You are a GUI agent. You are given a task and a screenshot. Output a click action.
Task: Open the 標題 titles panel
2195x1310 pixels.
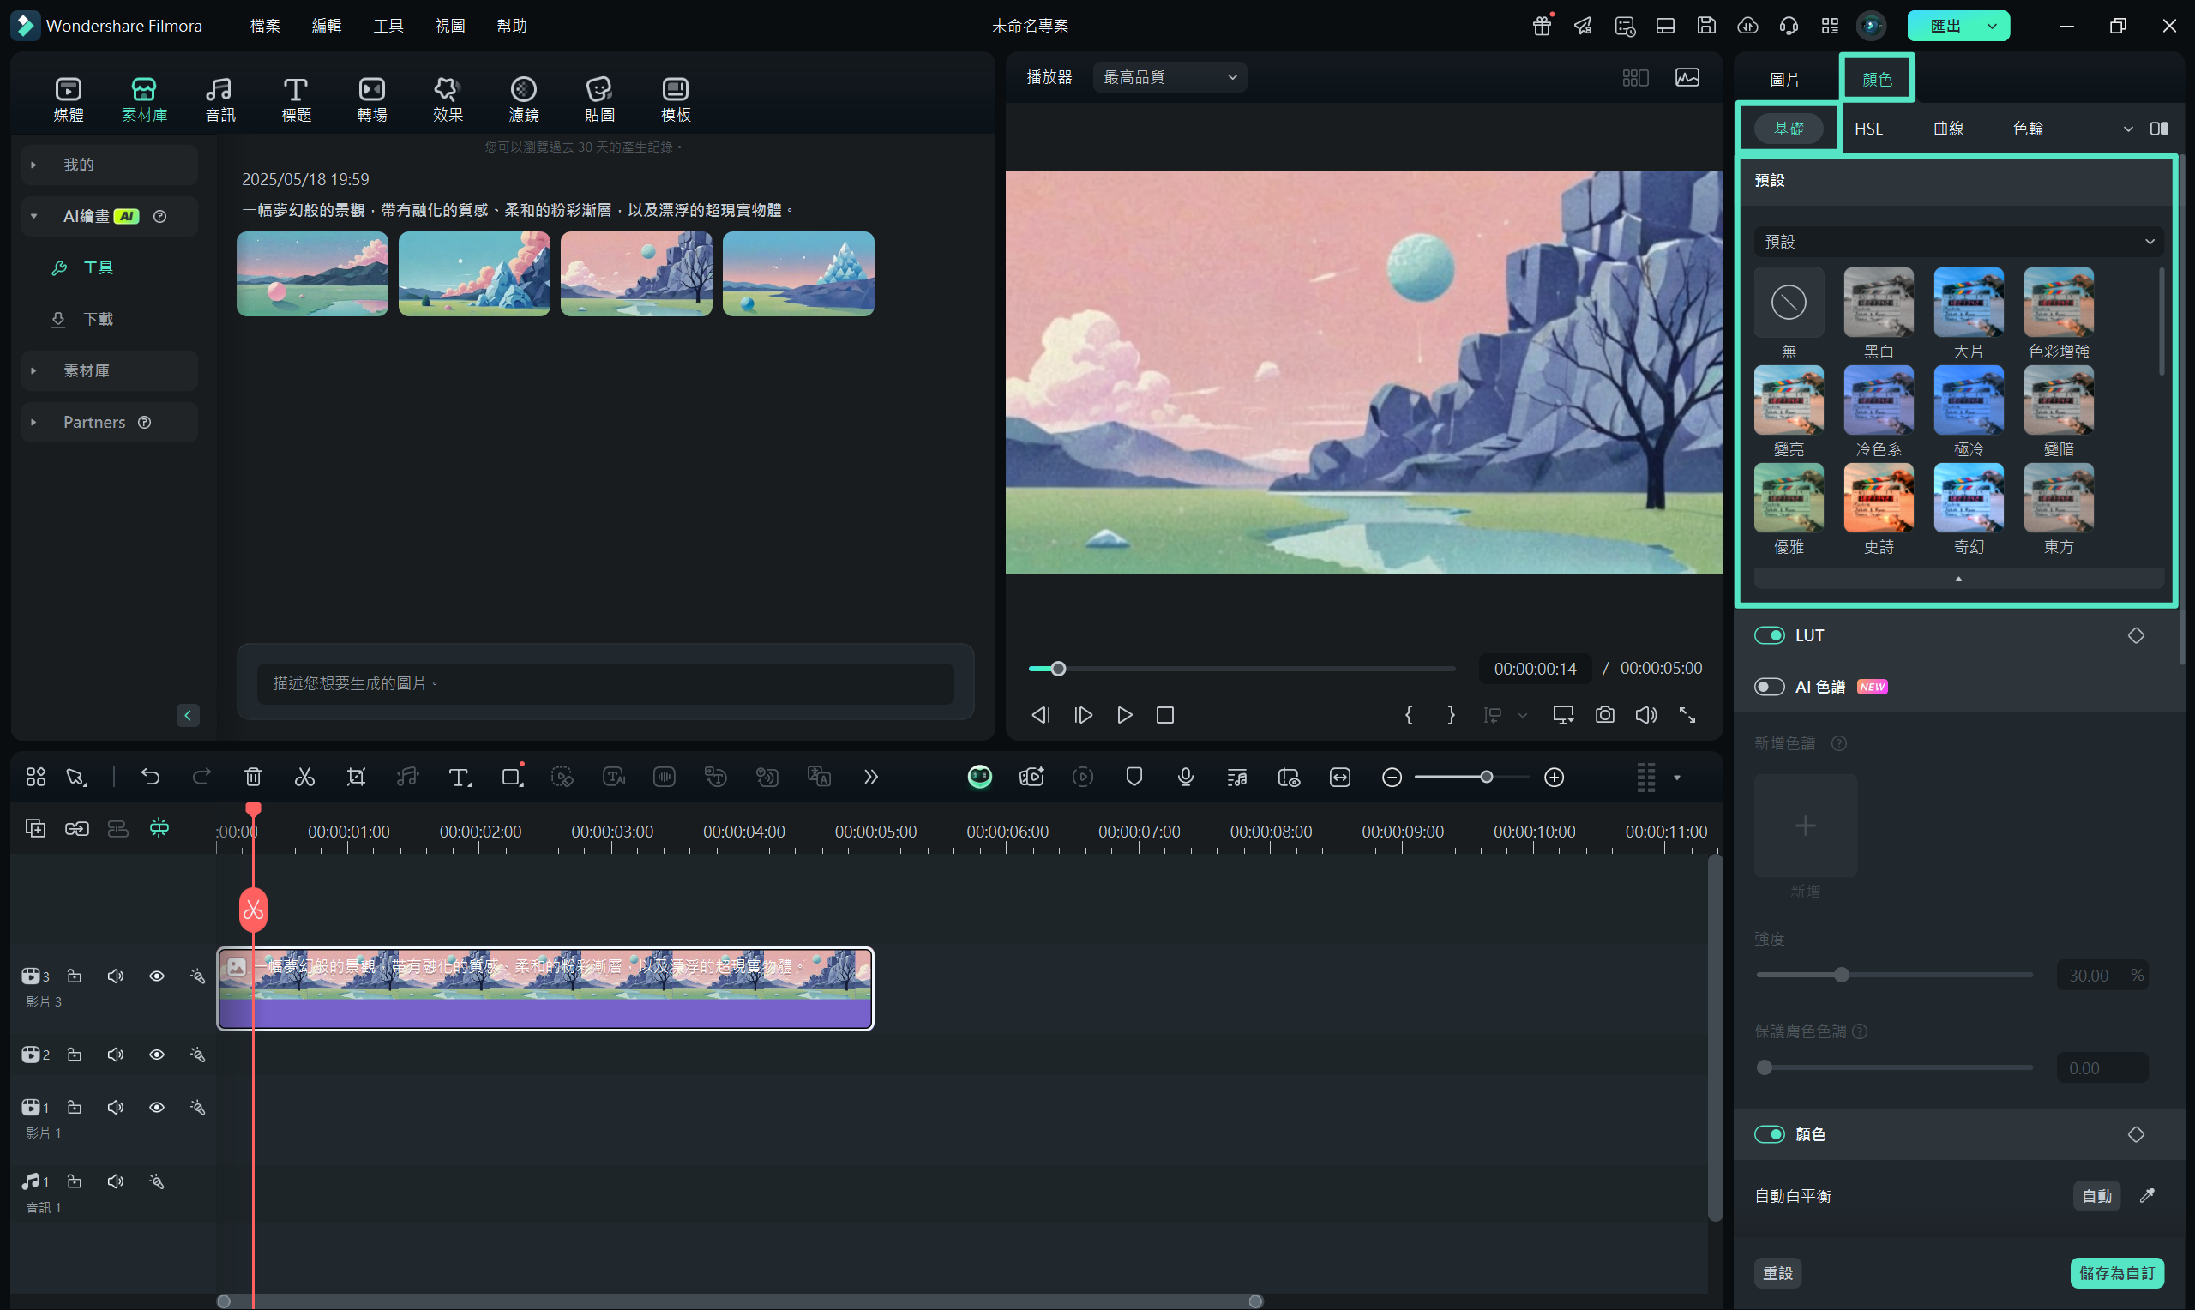[x=296, y=99]
